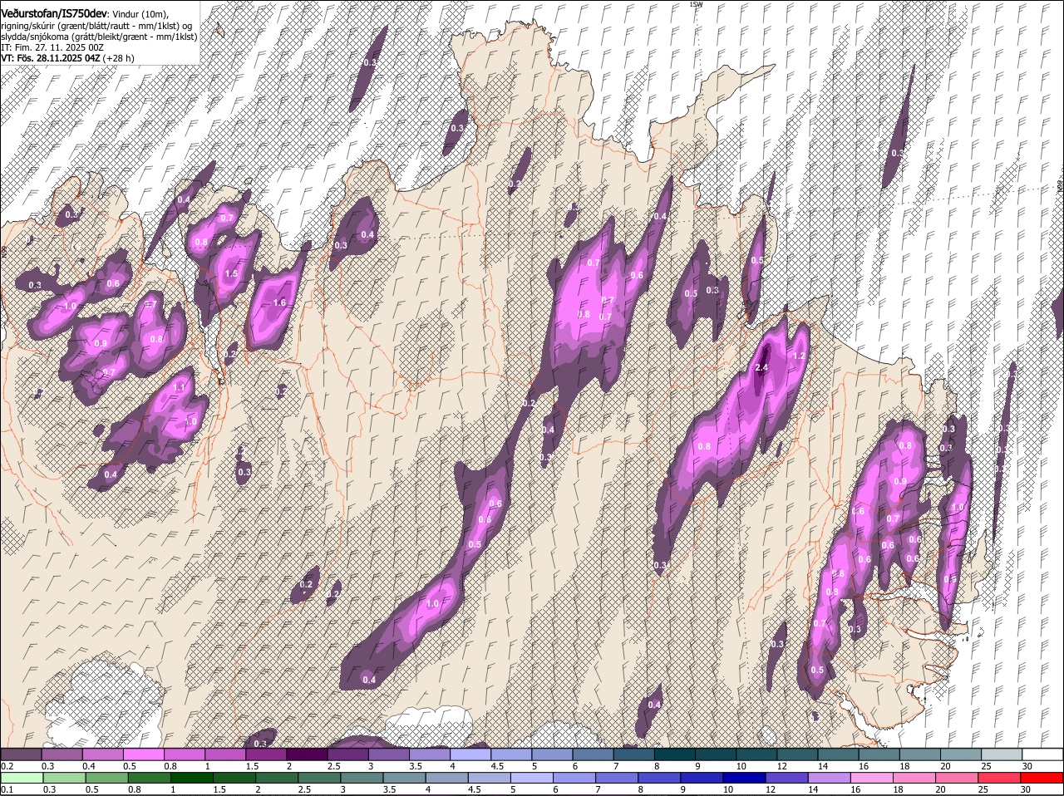The image size is (1064, 796).
Task: Click the 30 label of the green/red legend
Action: tap(1025, 789)
